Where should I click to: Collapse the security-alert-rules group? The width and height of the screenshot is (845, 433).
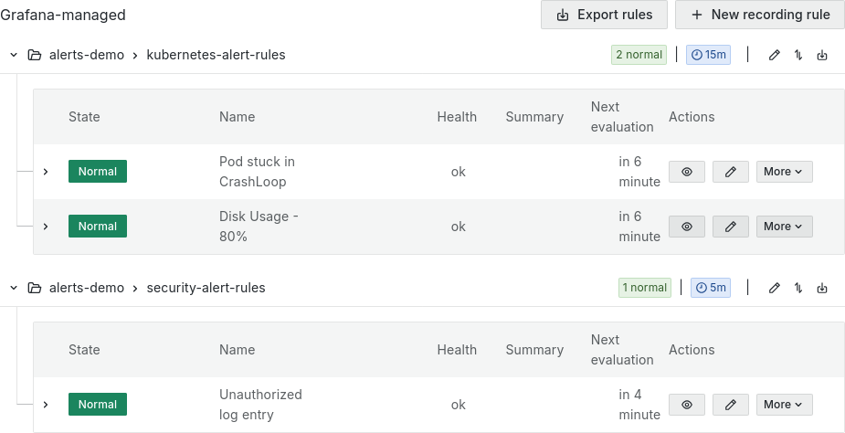14,288
